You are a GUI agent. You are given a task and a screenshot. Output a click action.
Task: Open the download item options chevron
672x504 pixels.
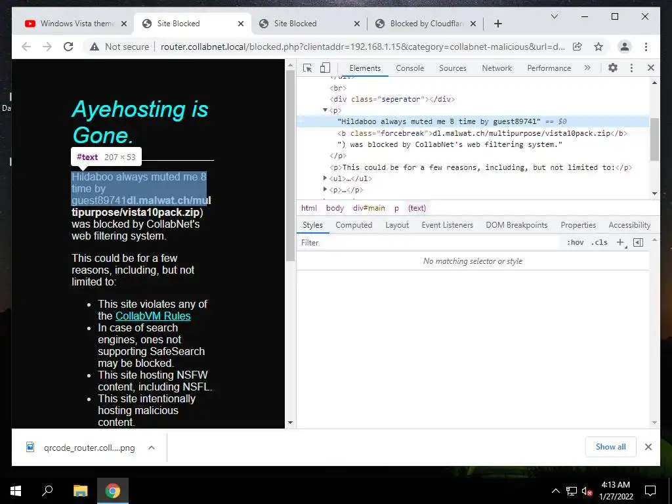[x=152, y=448]
